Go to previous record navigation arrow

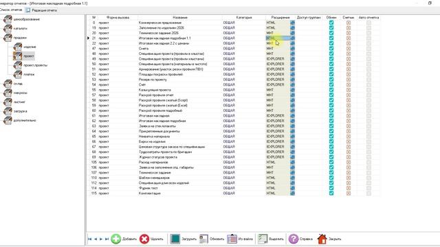tap(96, 239)
